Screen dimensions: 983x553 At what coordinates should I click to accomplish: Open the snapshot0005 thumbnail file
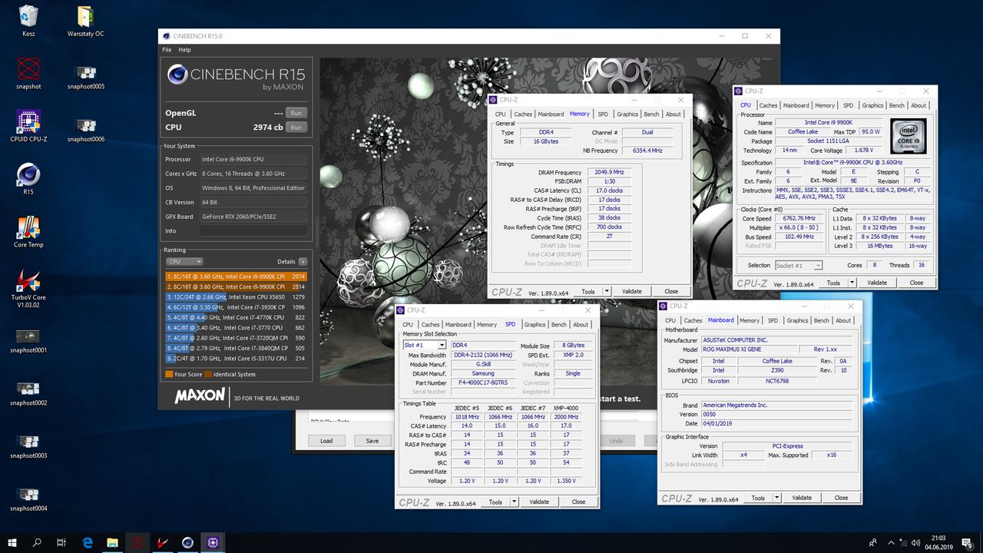coord(85,72)
